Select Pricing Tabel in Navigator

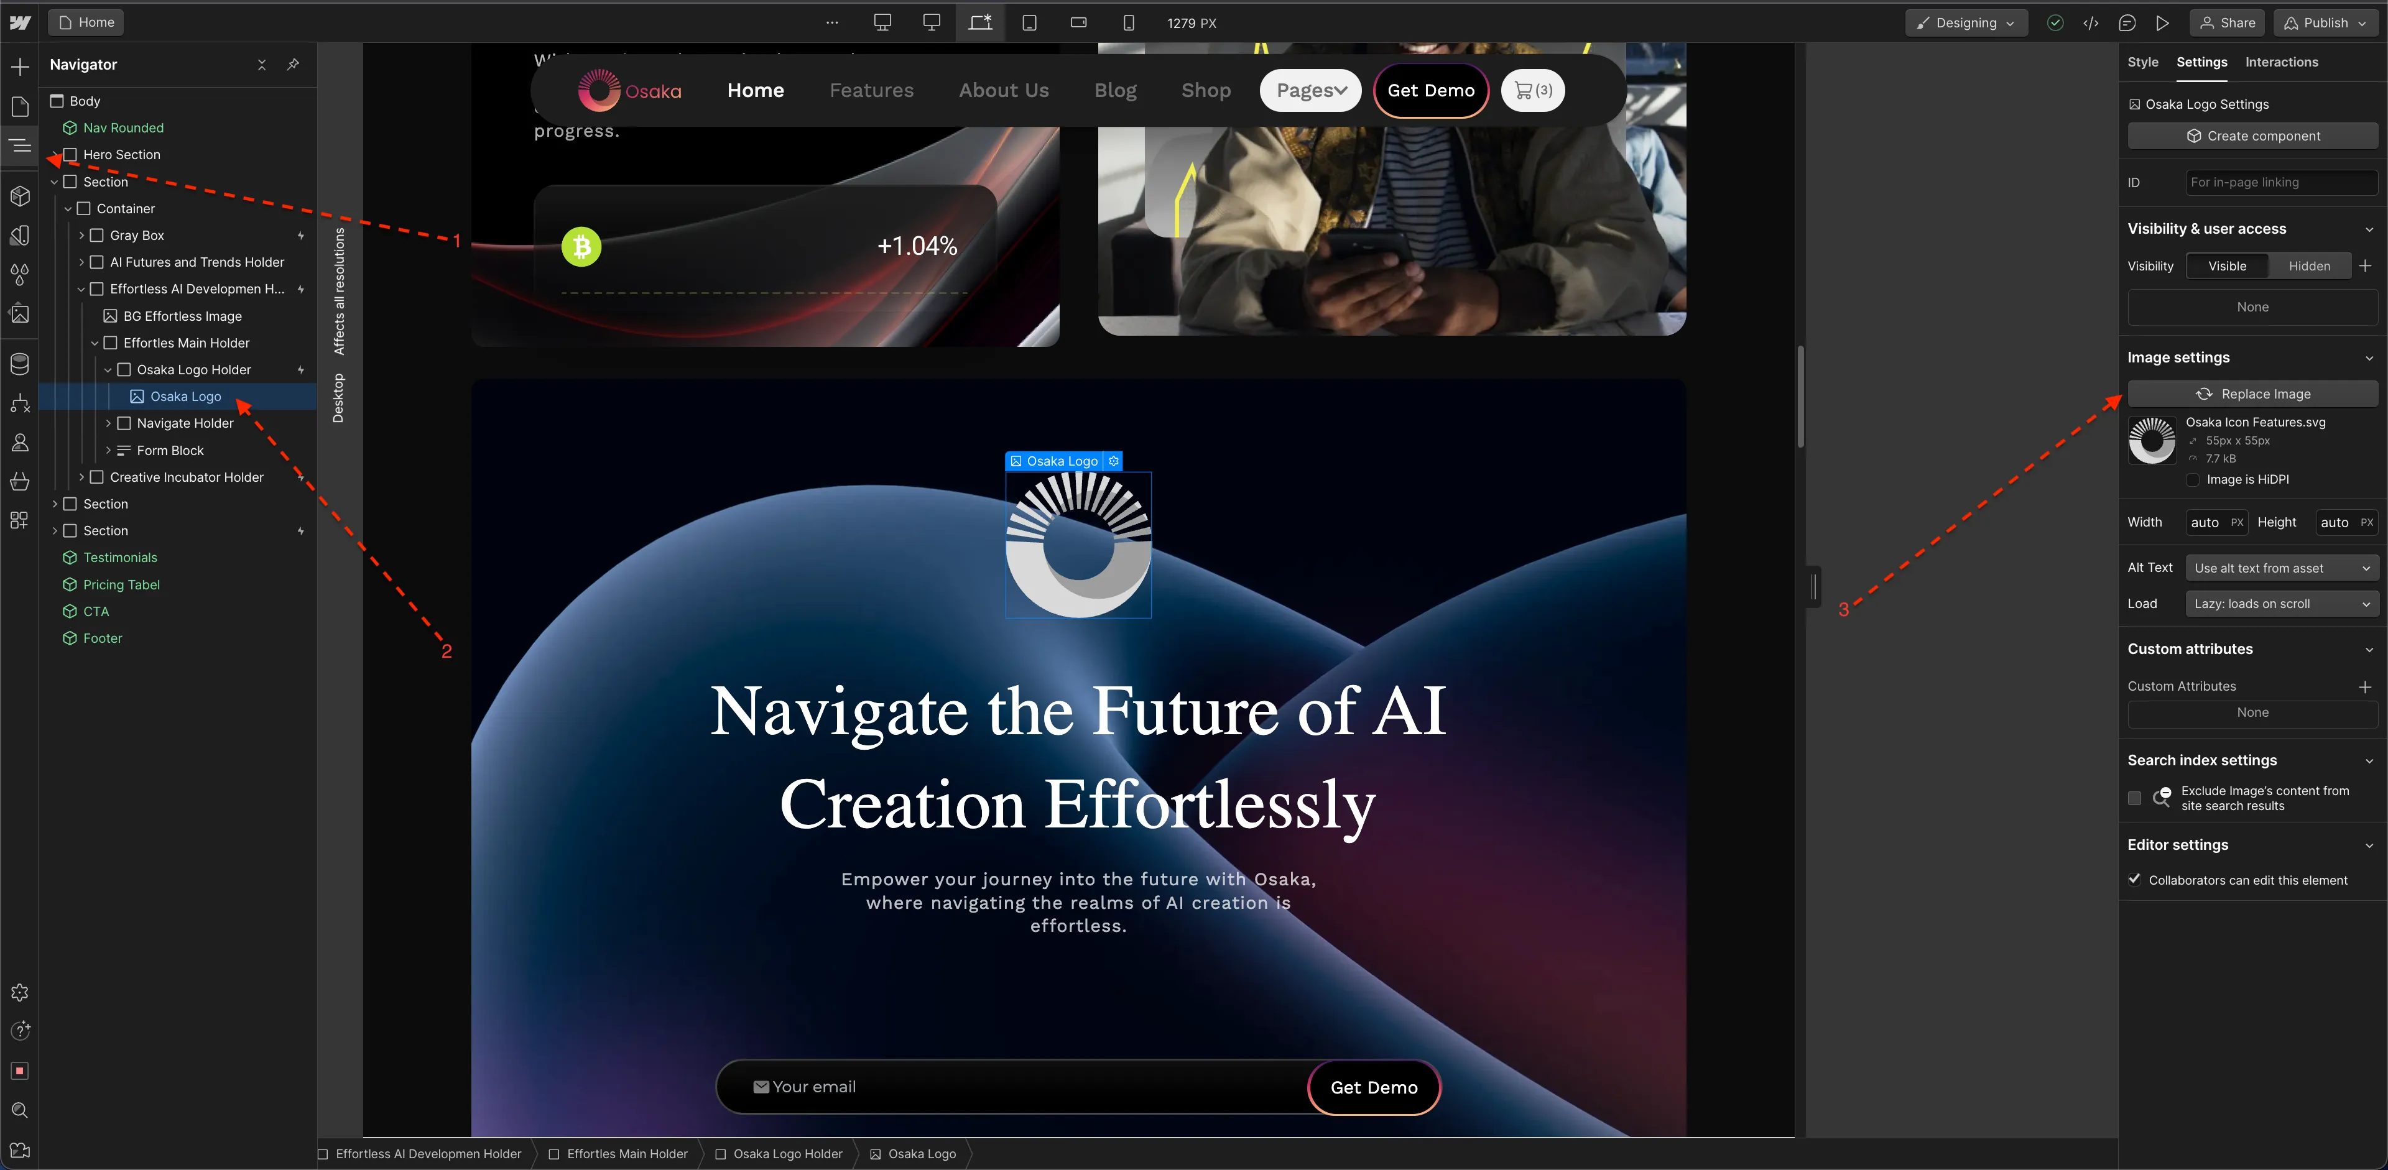[x=121, y=584]
